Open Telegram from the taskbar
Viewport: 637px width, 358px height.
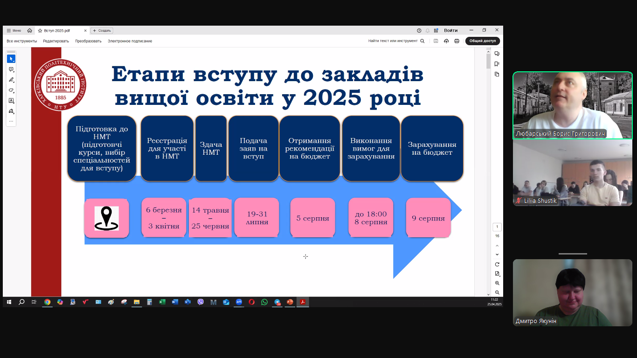[277, 302]
